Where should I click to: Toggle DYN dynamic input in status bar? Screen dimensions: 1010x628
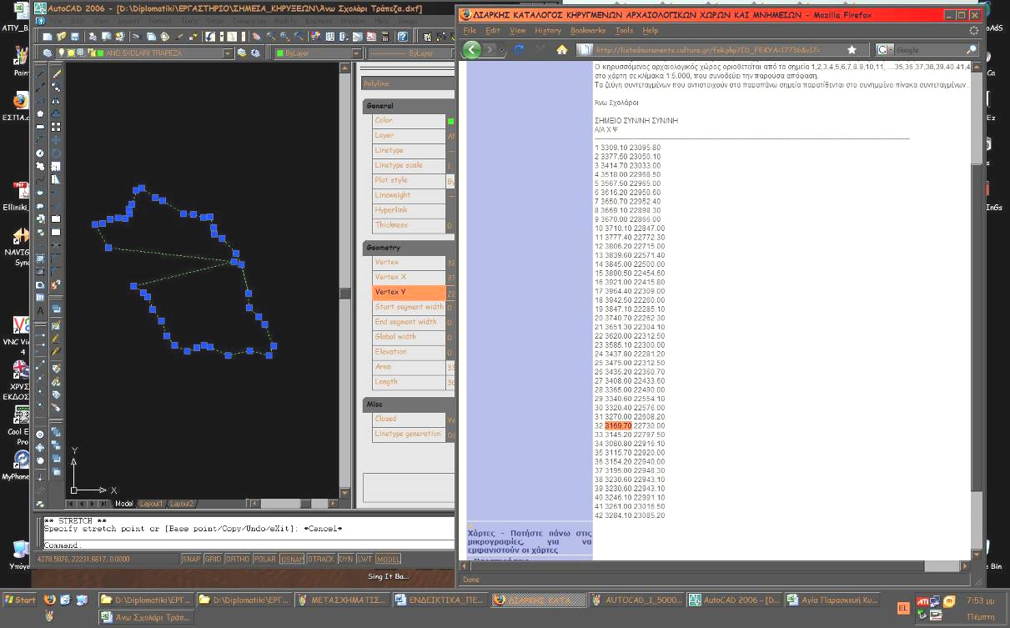pos(346,559)
